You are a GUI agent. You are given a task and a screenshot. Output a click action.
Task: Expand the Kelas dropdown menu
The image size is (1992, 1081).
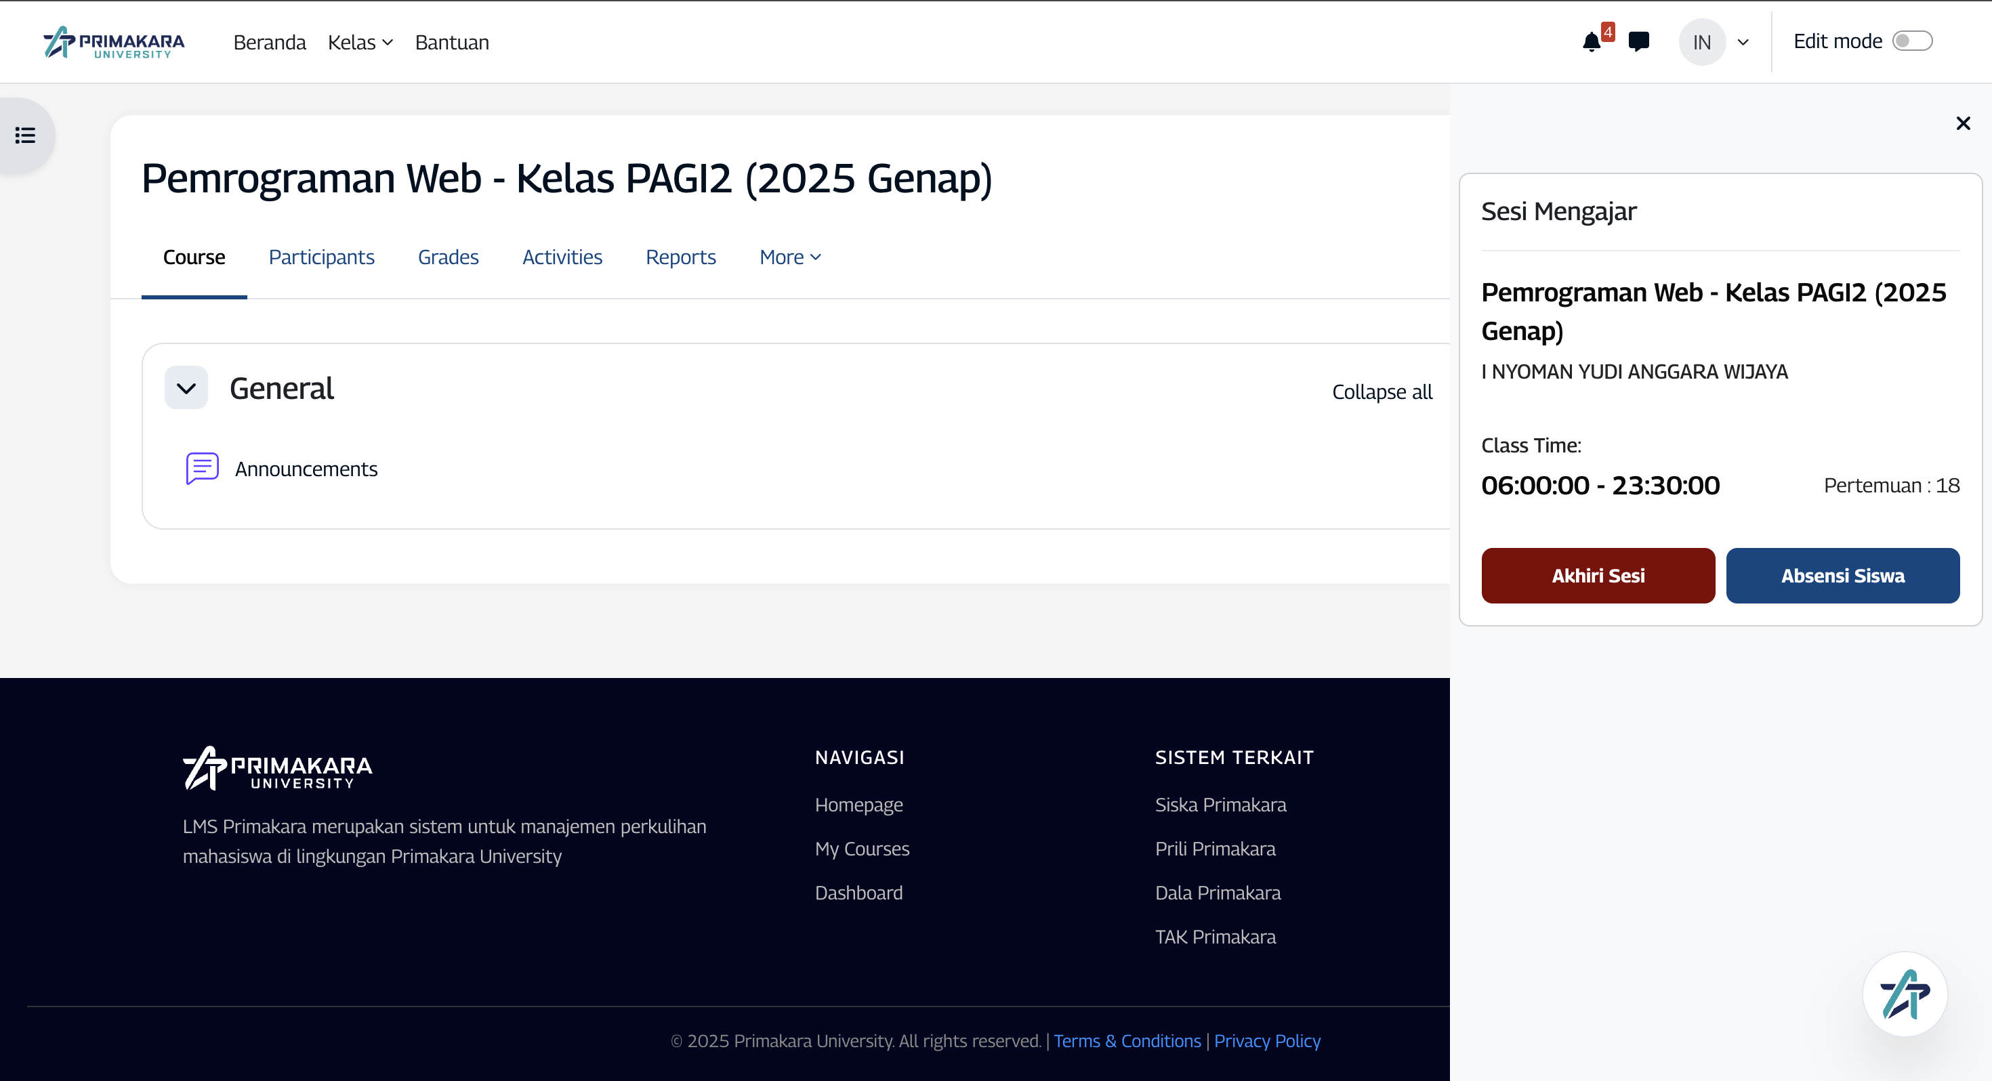pyautogui.click(x=360, y=42)
